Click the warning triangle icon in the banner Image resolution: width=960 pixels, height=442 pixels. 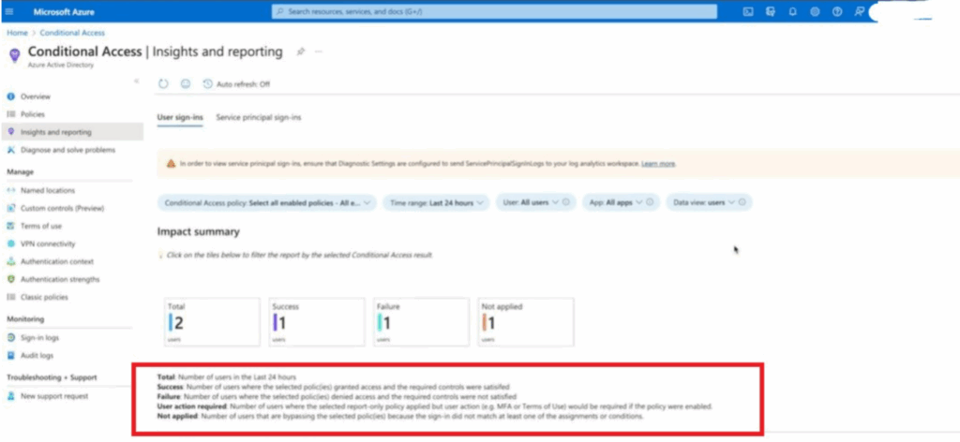[x=171, y=164]
